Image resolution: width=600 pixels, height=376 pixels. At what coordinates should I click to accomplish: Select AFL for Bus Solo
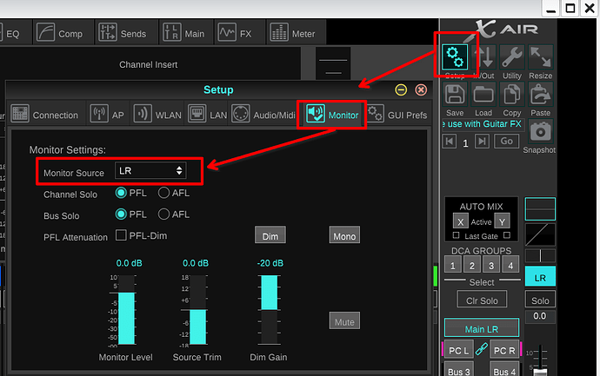(x=163, y=214)
